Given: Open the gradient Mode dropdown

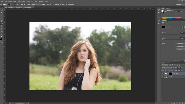Looking at the screenshot, I should coord(36,5).
